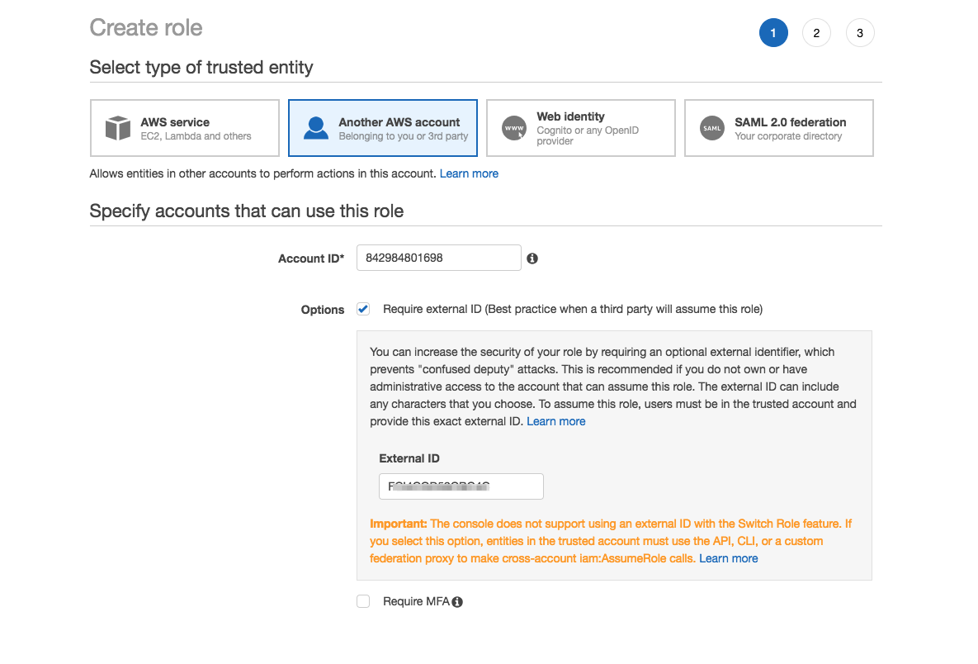Viewport: 978px width, 664px height.
Task: Uncheck Require external ID checkbox
Action: (363, 309)
